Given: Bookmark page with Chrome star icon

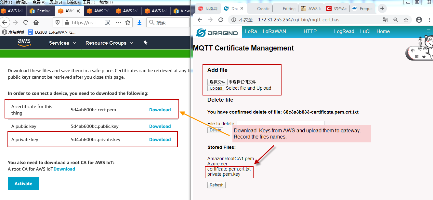Looking at the screenshot, I should (406, 20).
